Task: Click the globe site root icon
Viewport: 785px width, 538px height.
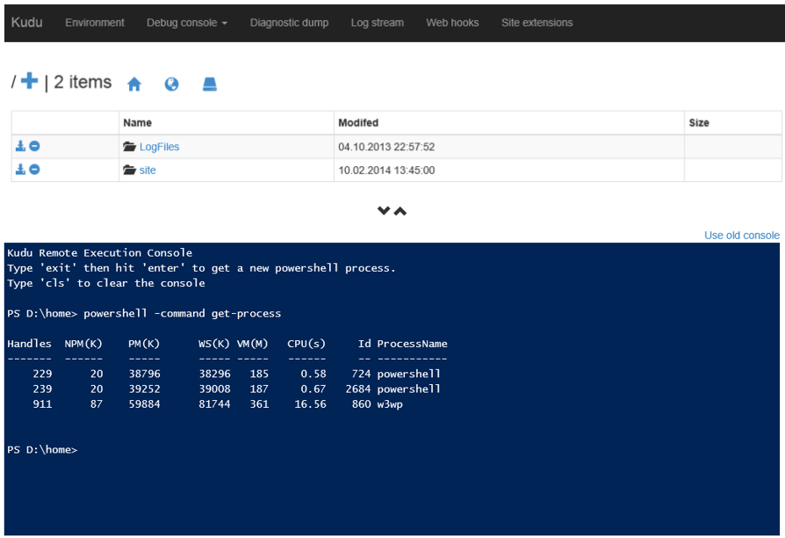Action: [x=172, y=84]
